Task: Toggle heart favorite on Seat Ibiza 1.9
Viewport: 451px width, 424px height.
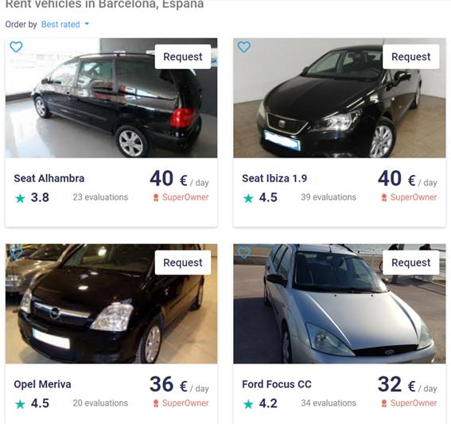Action: (x=244, y=47)
